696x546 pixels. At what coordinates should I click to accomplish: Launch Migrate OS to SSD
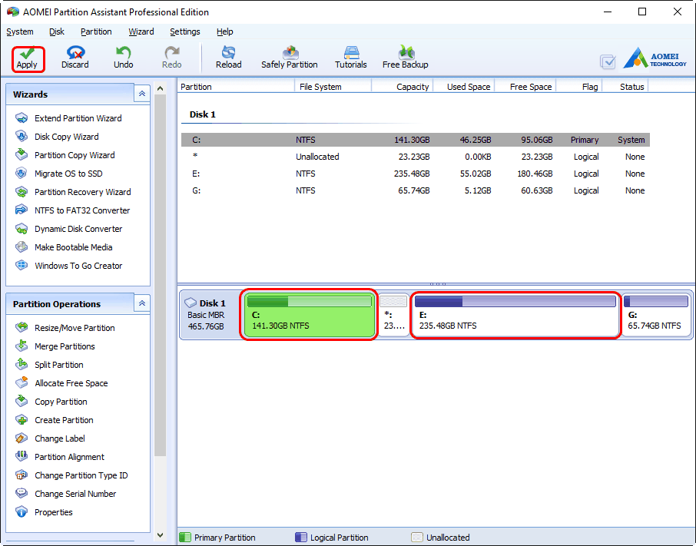click(x=58, y=174)
